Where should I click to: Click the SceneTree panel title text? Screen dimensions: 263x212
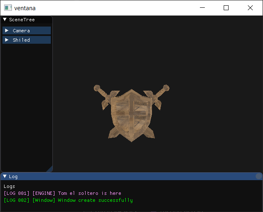[x=22, y=20]
